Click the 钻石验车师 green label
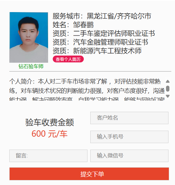The image size is (175, 185). click(31, 66)
